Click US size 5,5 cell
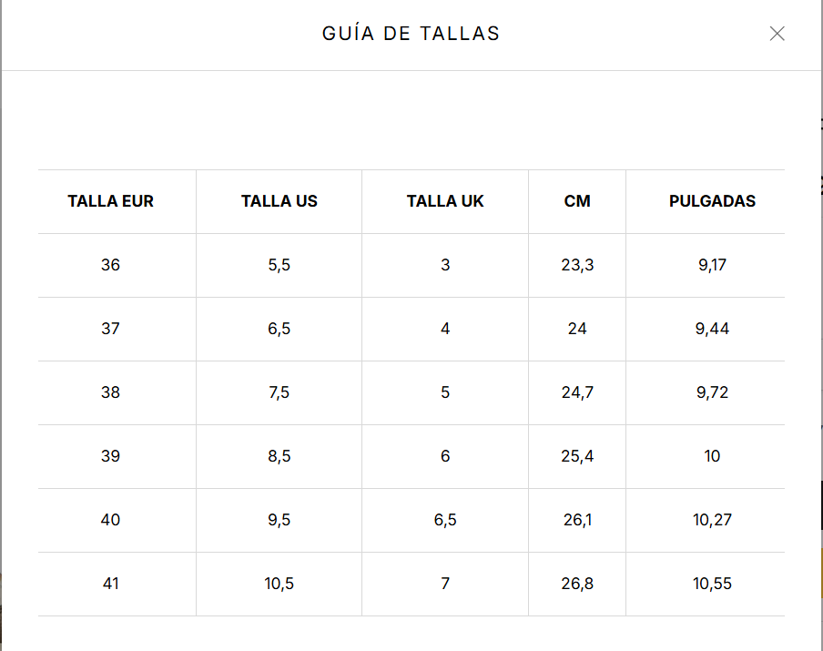 pos(279,265)
